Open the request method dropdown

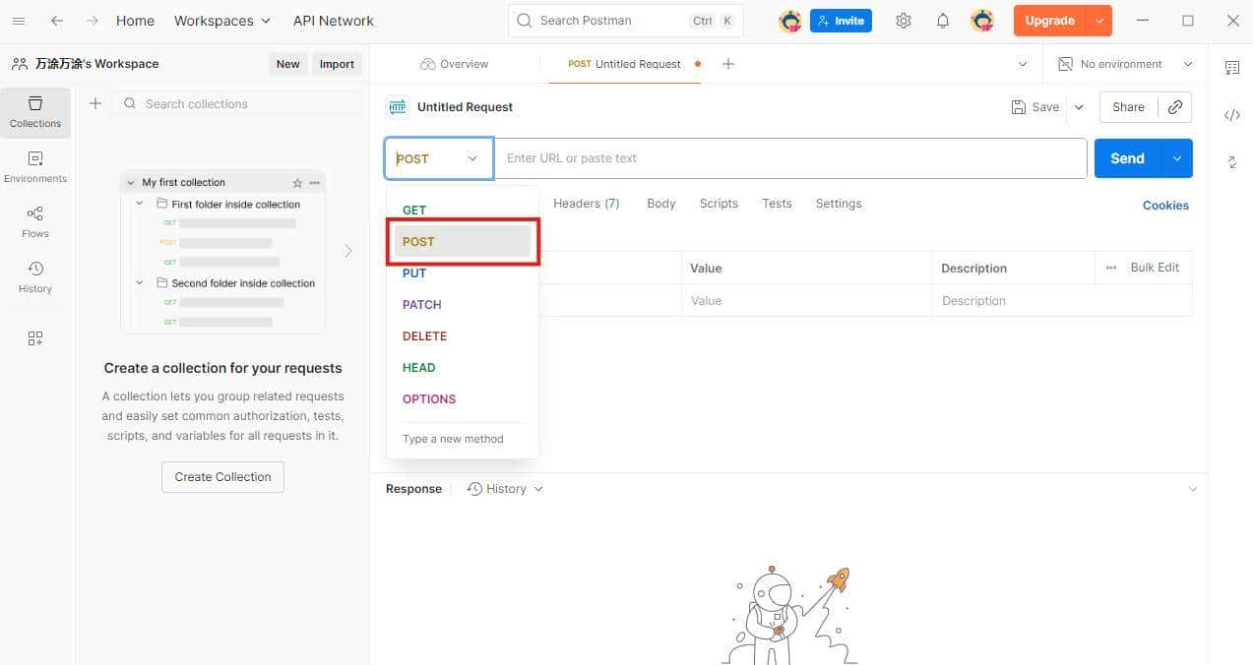pos(438,157)
